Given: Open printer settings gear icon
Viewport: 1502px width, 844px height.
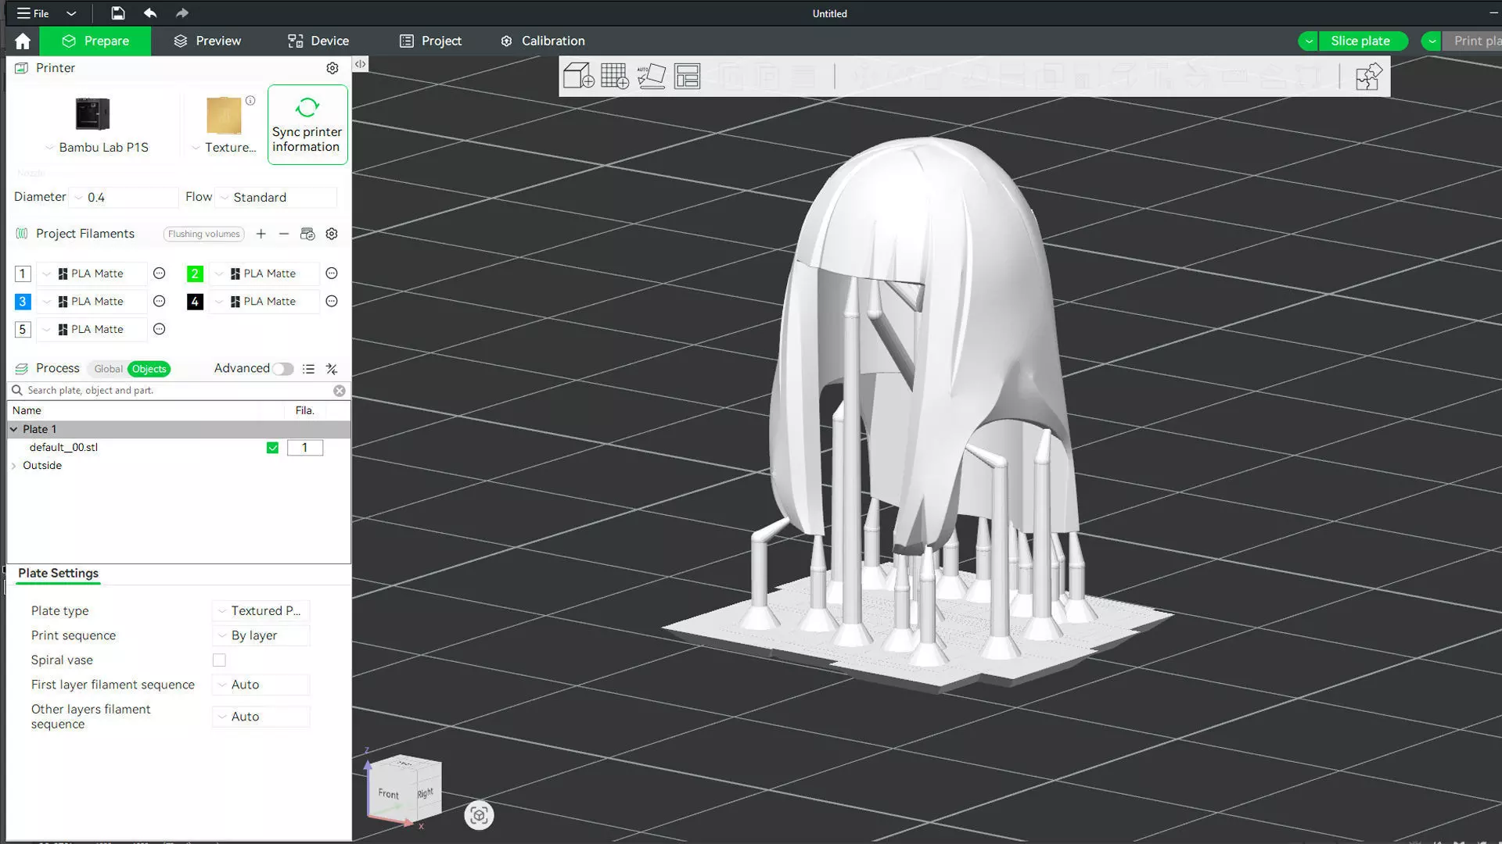Looking at the screenshot, I should pyautogui.click(x=332, y=69).
